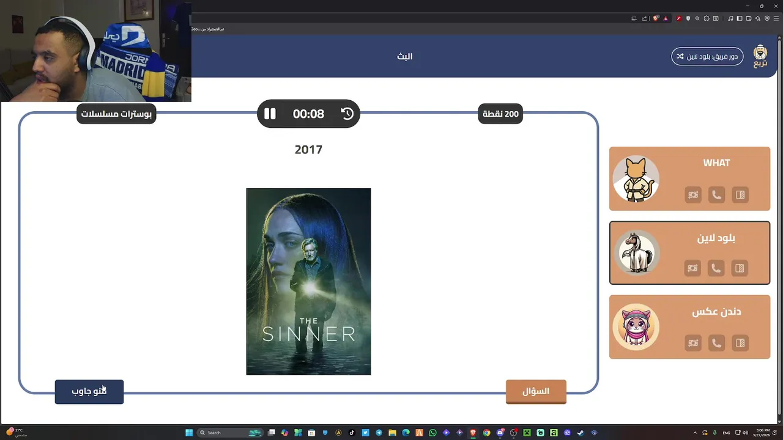
Task: Click the بوسترات مسلسلات category label
Action: (x=116, y=114)
